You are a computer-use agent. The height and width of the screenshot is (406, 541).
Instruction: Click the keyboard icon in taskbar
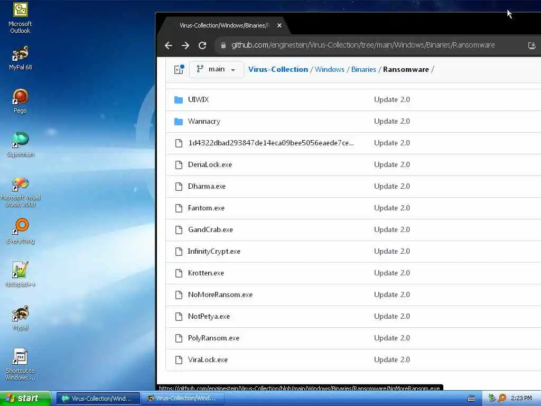pyautogui.click(x=471, y=399)
